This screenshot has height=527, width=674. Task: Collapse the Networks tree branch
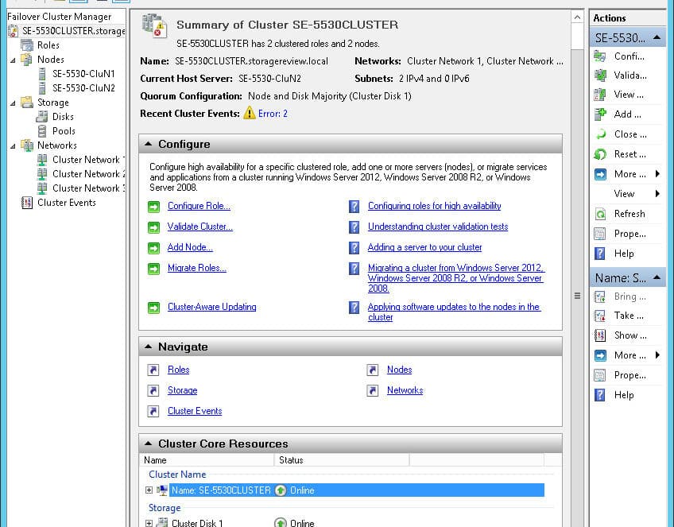13,146
